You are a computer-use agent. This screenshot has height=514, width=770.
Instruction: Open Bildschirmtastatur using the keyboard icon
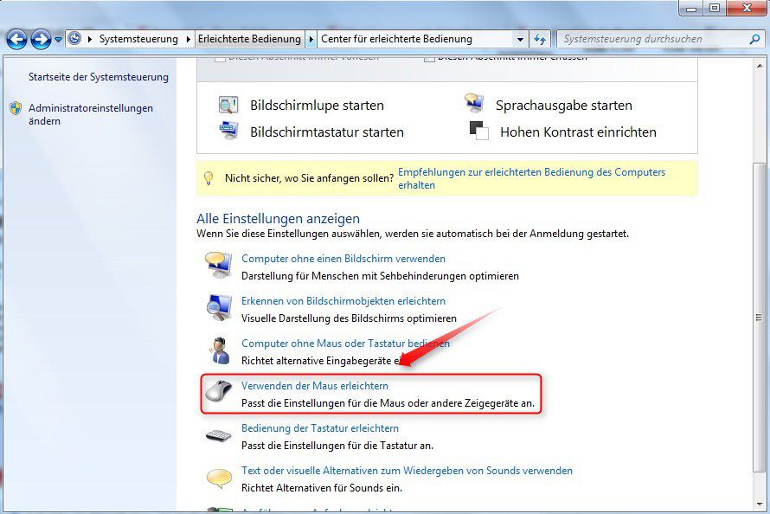pos(229,132)
